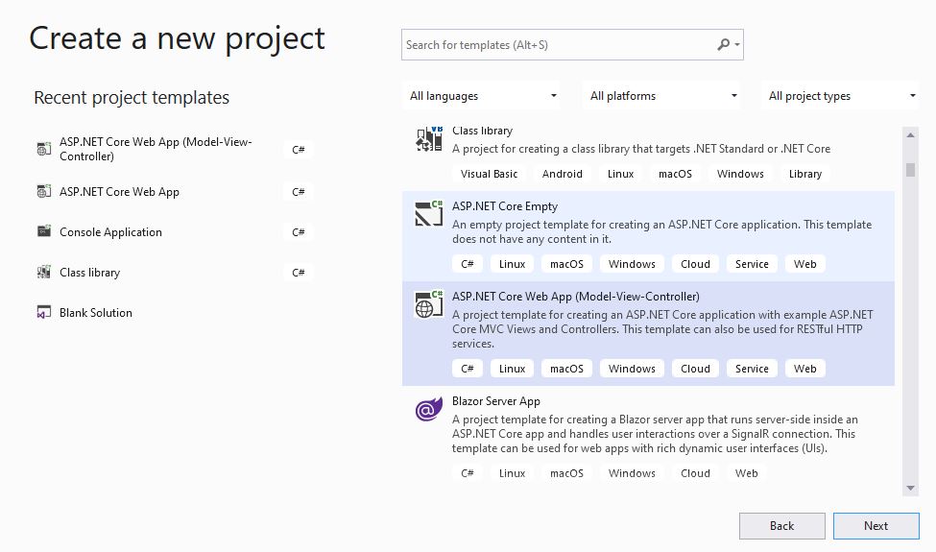Click the MVC Web App globe icon in template list

[x=429, y=303]
